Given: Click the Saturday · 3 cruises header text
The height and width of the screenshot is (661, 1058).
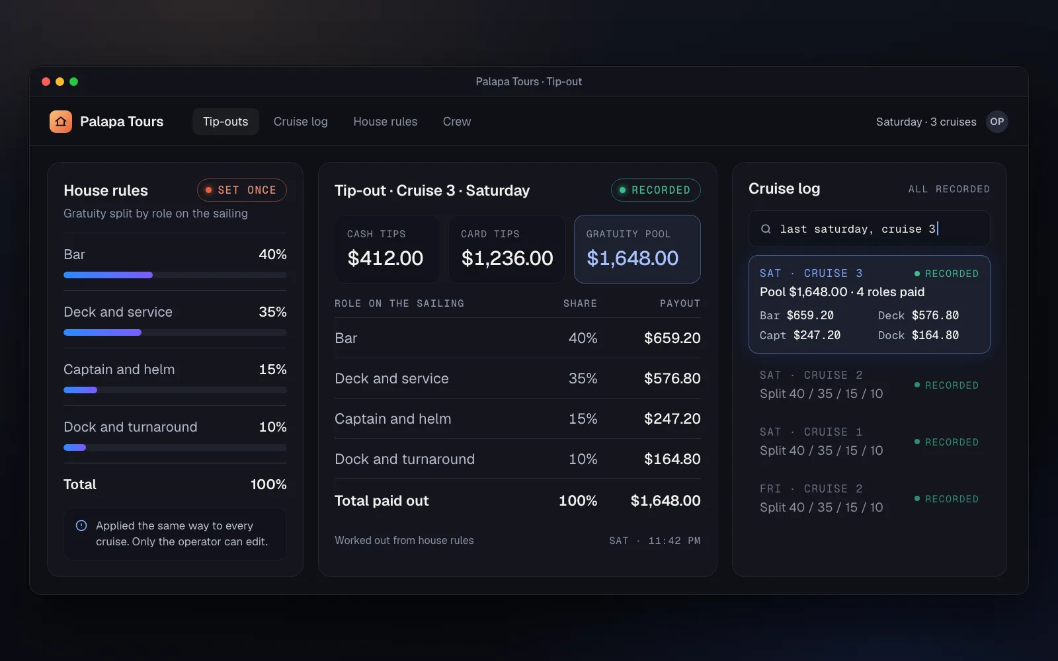Looking at the screenshot, I should [x=926, y=122].
